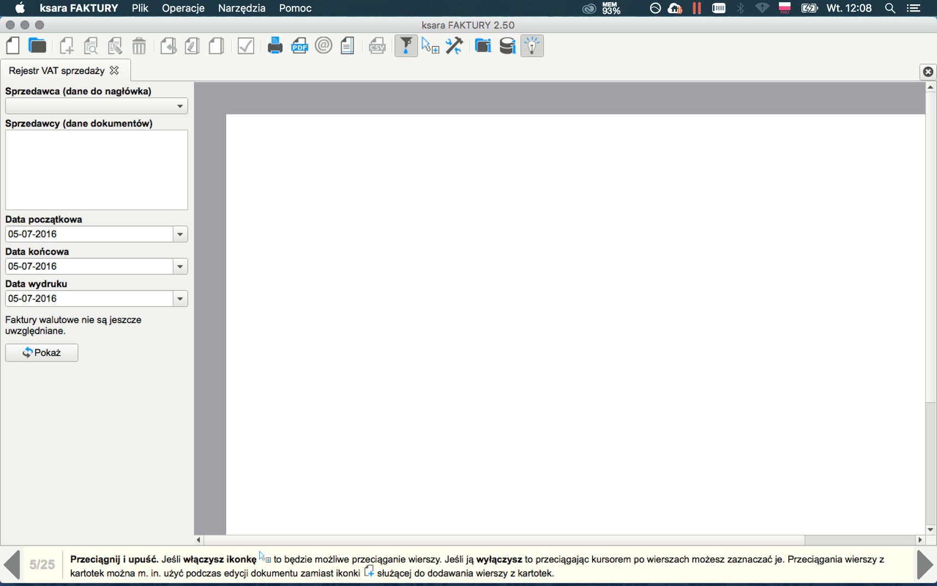
Task: Click the Pokaż button
Action: click(x=41, y=353)
